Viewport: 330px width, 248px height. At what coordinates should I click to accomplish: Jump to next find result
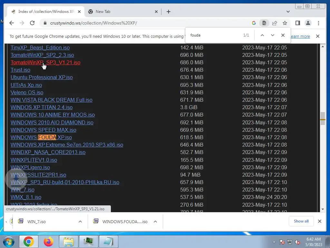click(273, 35)
